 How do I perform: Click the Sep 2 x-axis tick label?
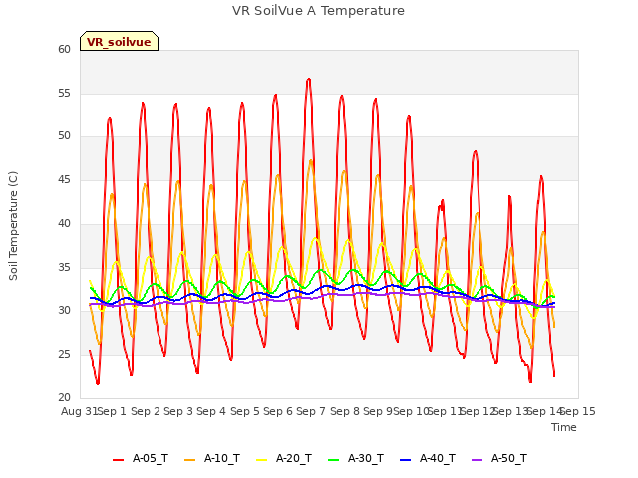[146, 411]
